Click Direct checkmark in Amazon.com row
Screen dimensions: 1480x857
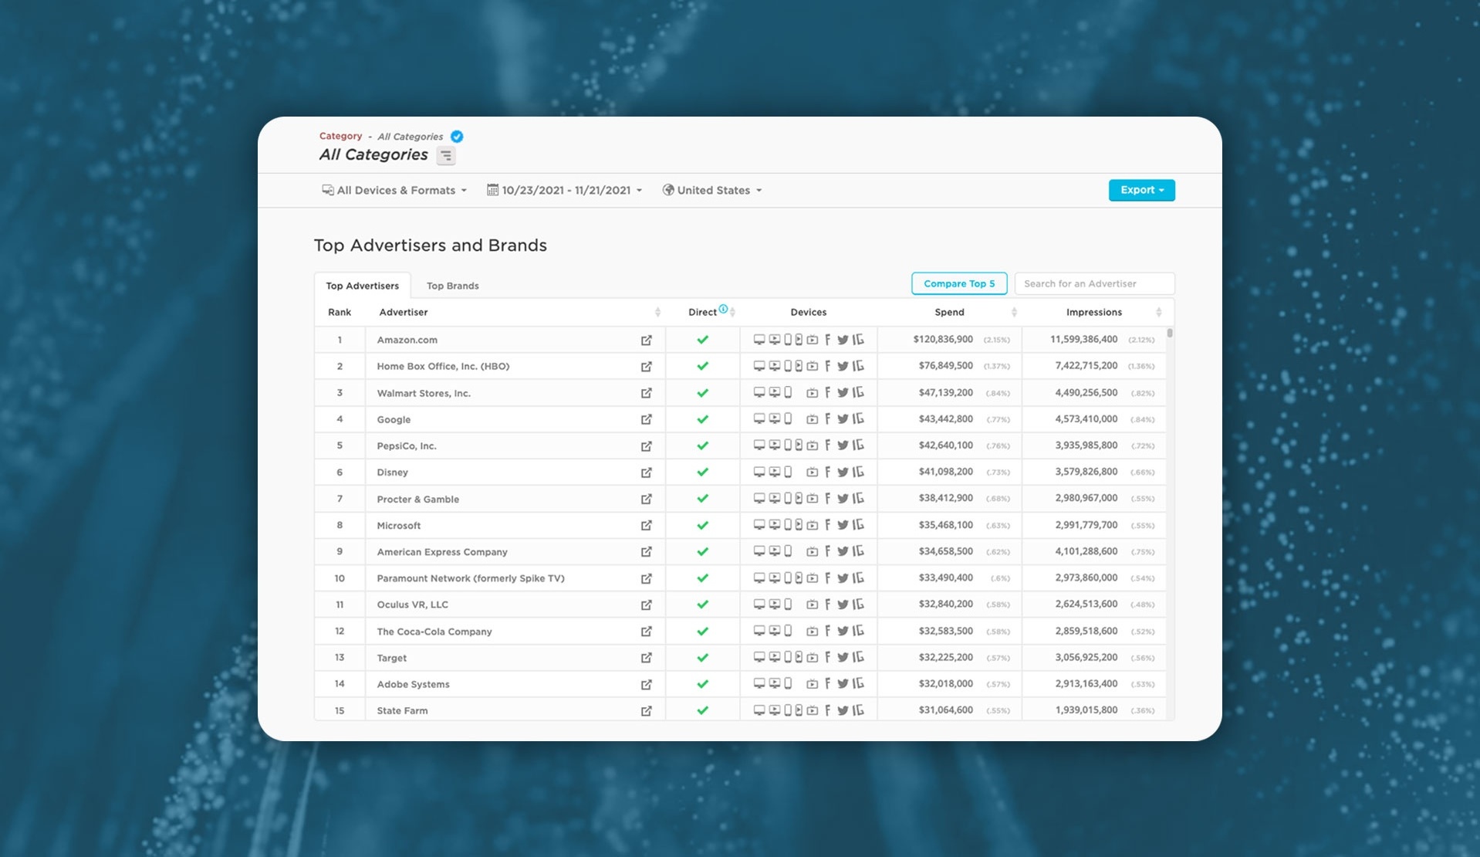702,340
